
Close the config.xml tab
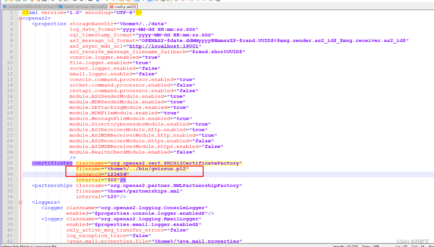point(134,7)
